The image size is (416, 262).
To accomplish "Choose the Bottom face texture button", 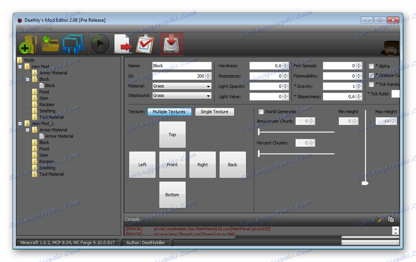I will coord(172,195).
